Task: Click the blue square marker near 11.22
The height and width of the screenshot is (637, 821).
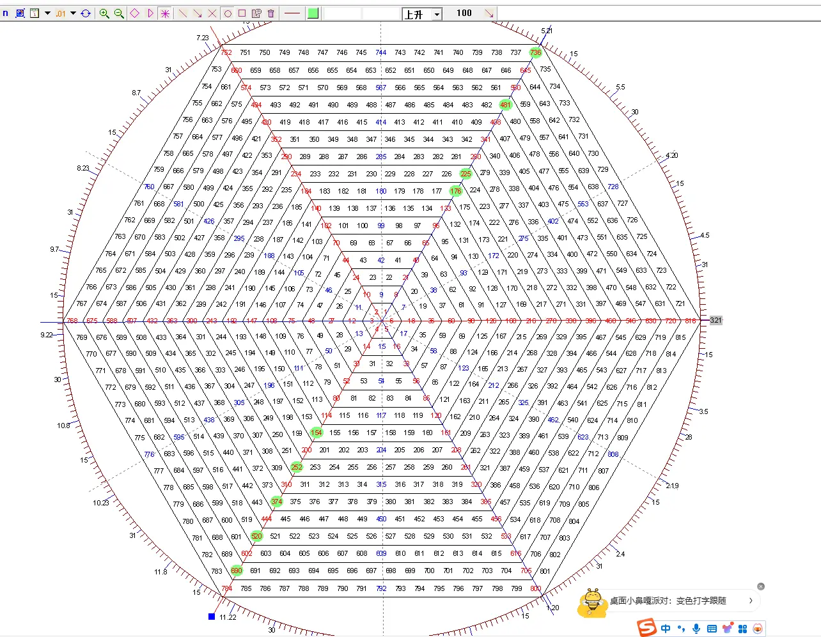Action: 212,617
